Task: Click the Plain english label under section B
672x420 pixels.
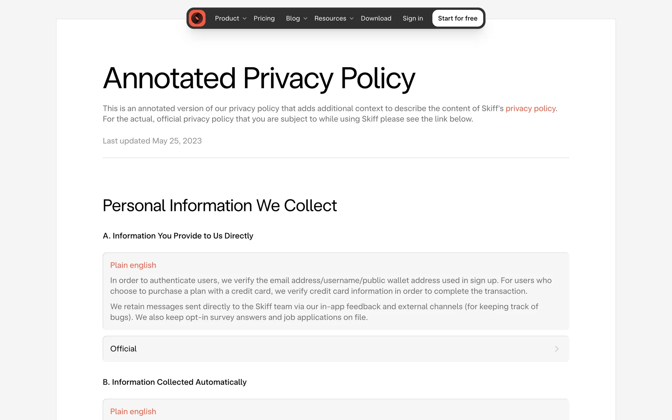Action: point(133,412)
